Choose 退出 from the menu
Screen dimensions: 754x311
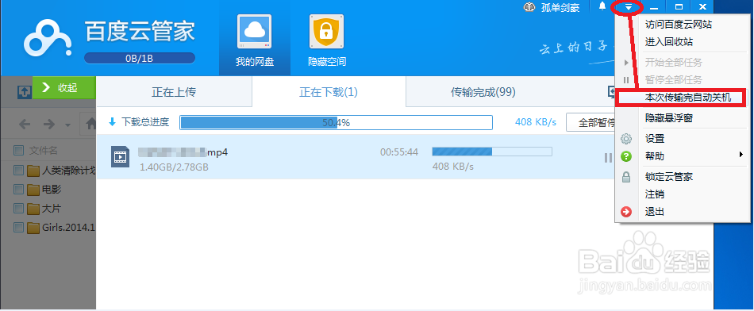tap(655, 211)
